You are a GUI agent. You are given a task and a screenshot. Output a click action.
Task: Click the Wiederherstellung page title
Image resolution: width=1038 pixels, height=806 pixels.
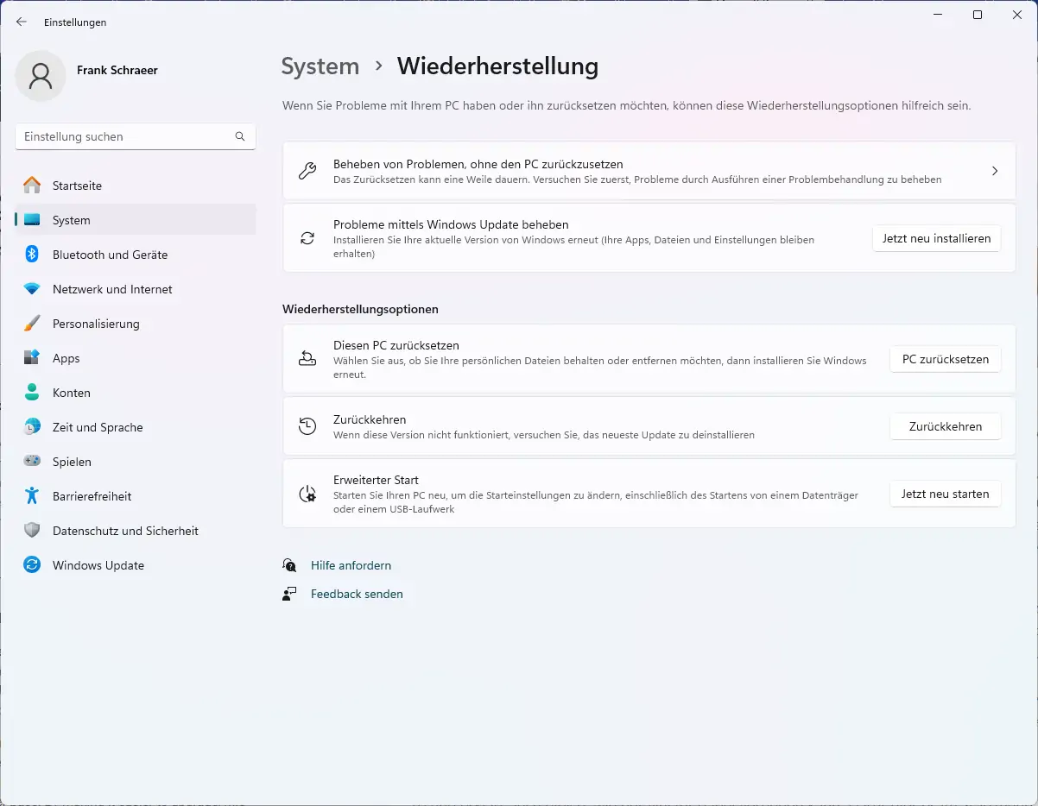497,66
